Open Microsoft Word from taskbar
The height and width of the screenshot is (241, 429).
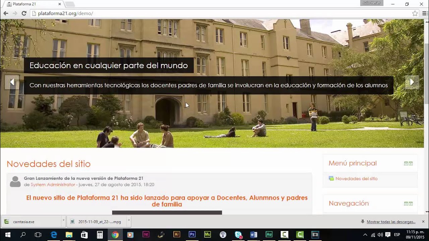[254, 235]
